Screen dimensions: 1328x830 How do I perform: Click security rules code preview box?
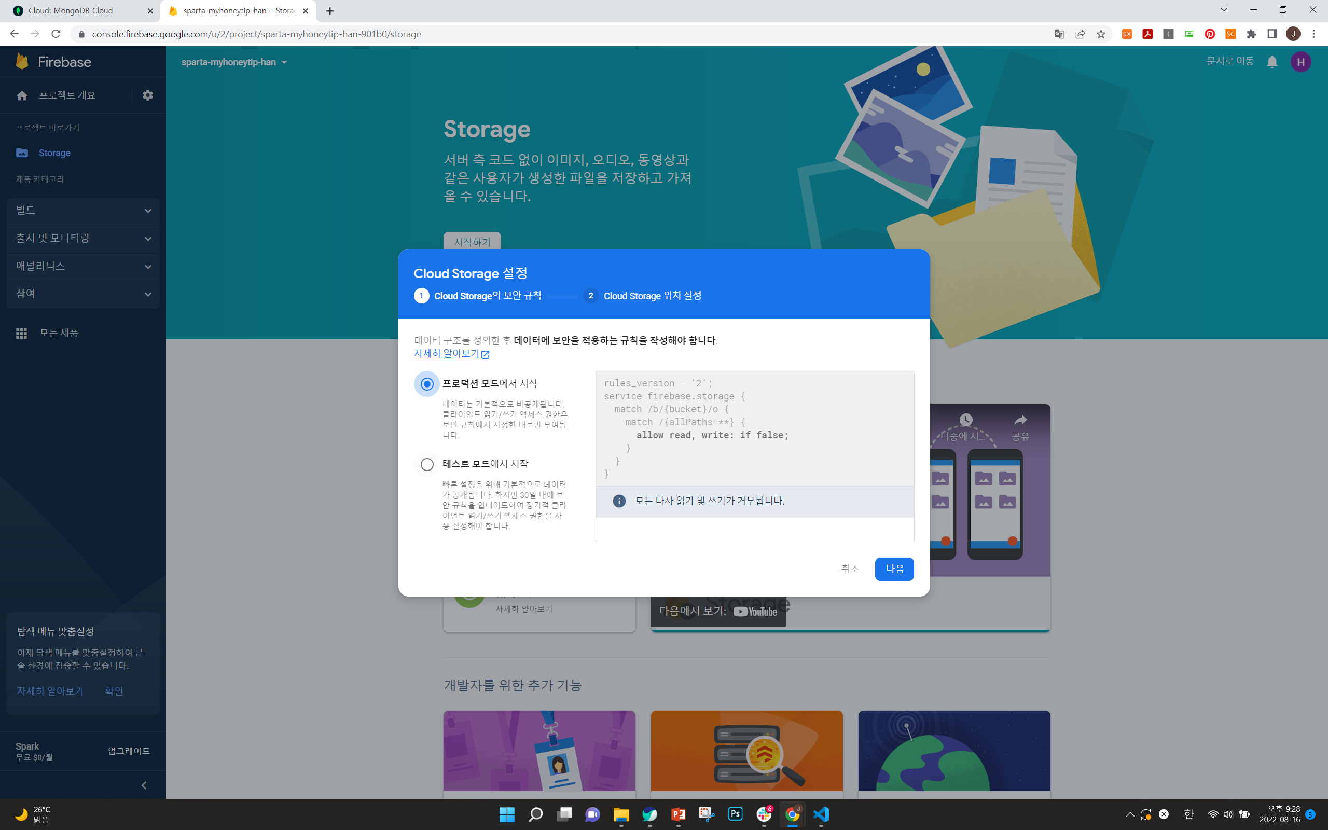[x=755, y=428]
